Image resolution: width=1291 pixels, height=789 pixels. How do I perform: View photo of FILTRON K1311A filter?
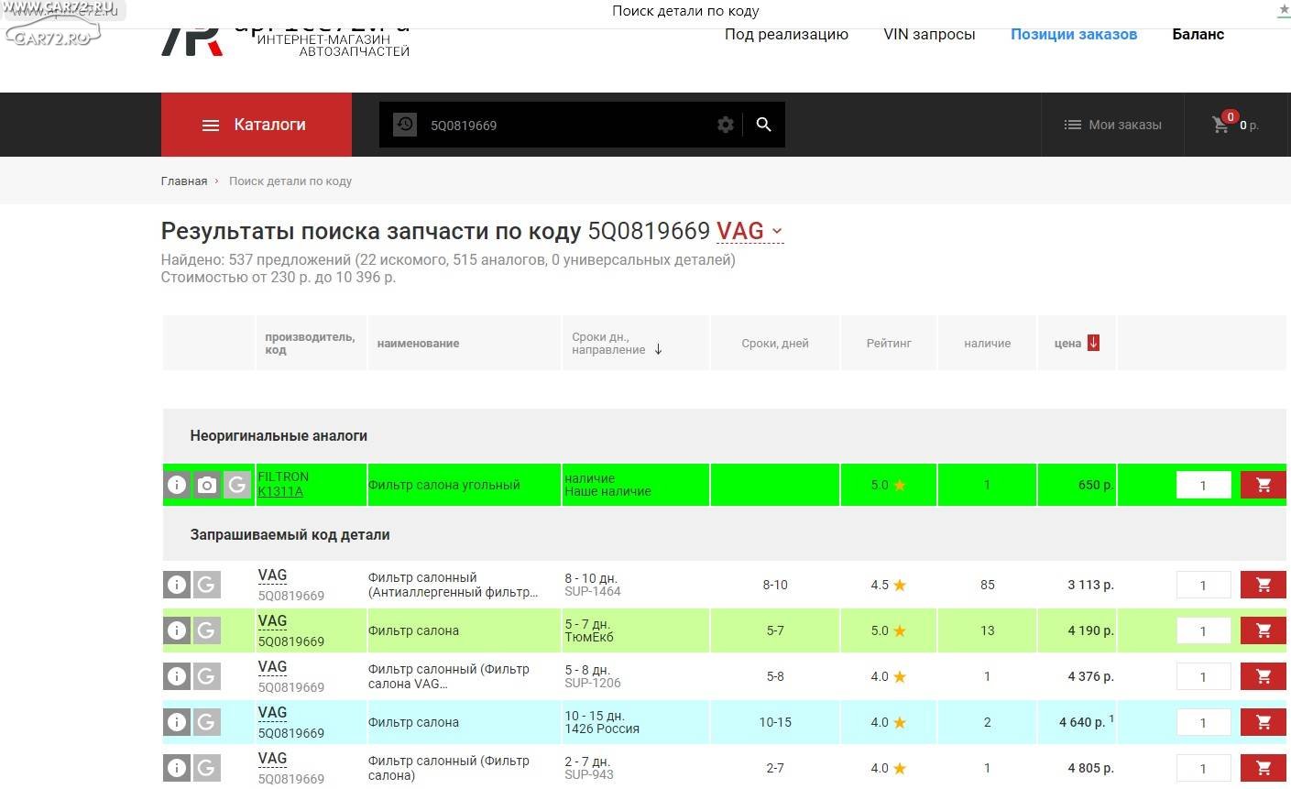[207, 485]
